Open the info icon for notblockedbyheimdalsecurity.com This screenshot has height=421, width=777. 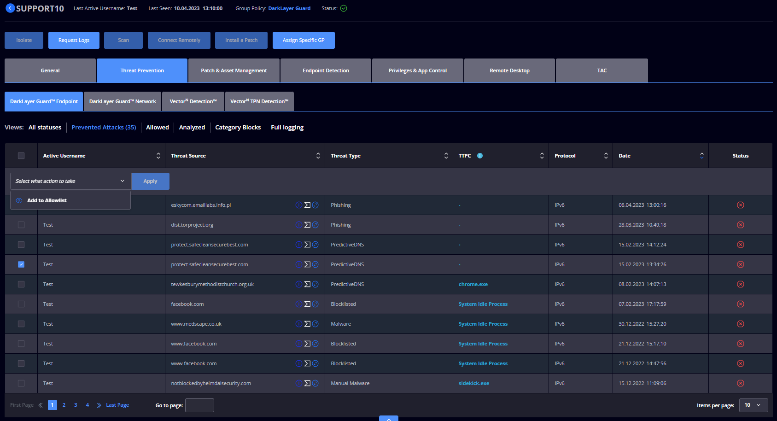point(299,383)
